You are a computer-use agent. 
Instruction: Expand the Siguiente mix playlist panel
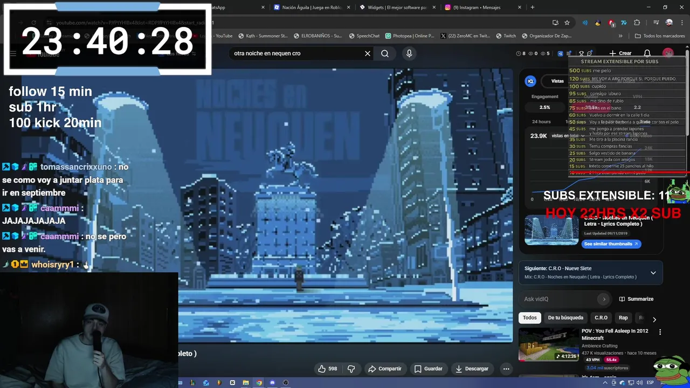click(653, 273)
